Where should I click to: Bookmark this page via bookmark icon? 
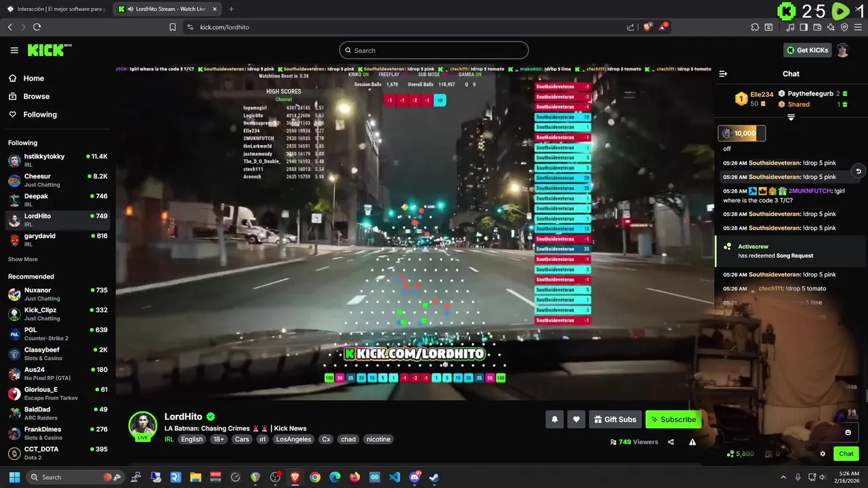[172, 27]
